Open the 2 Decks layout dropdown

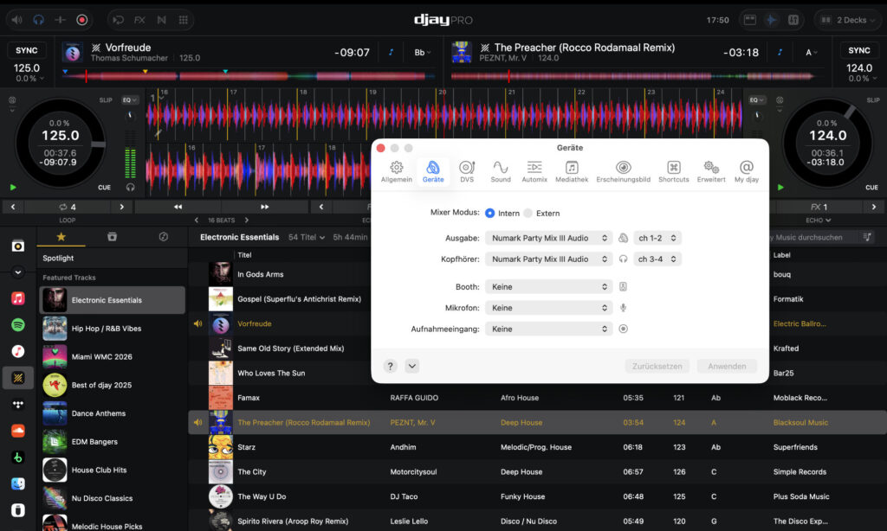[847, 20]
